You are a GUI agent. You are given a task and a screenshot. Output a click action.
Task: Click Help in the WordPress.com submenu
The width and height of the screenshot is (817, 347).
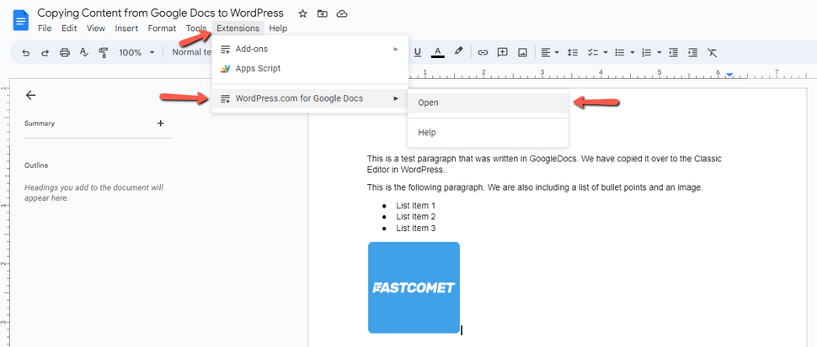coord(488,133)
